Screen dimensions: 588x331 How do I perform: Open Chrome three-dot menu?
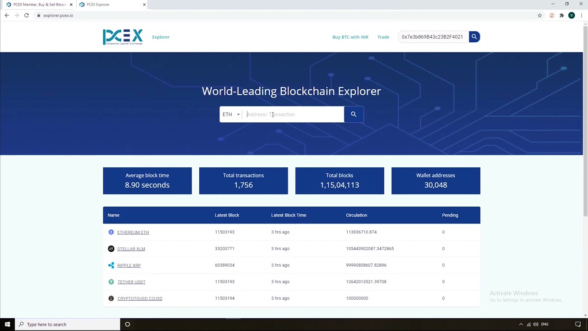[581, 15]
